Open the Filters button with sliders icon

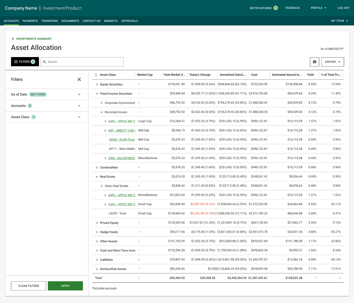click(25, 62)
